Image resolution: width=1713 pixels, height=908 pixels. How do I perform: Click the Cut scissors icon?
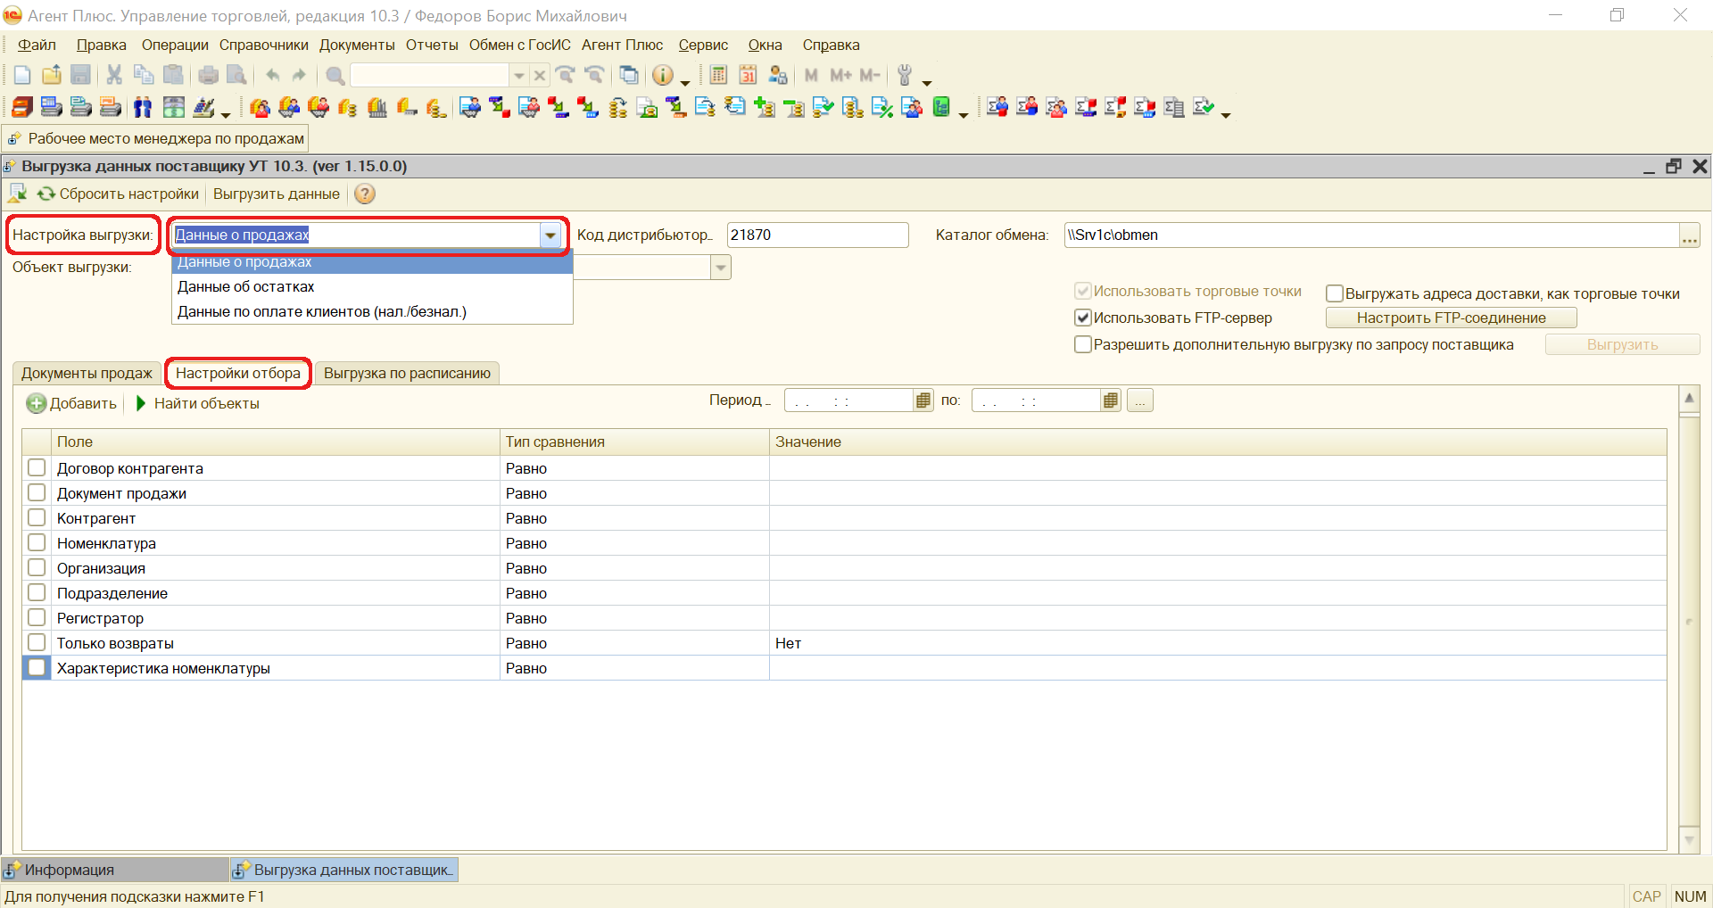coord(114,76)
